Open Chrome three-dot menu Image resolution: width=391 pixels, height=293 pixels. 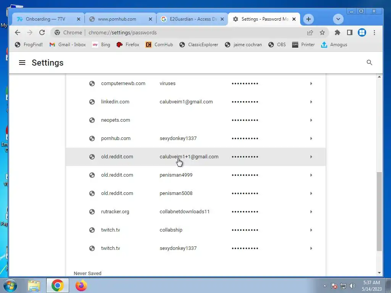click(x=374, y=32)
